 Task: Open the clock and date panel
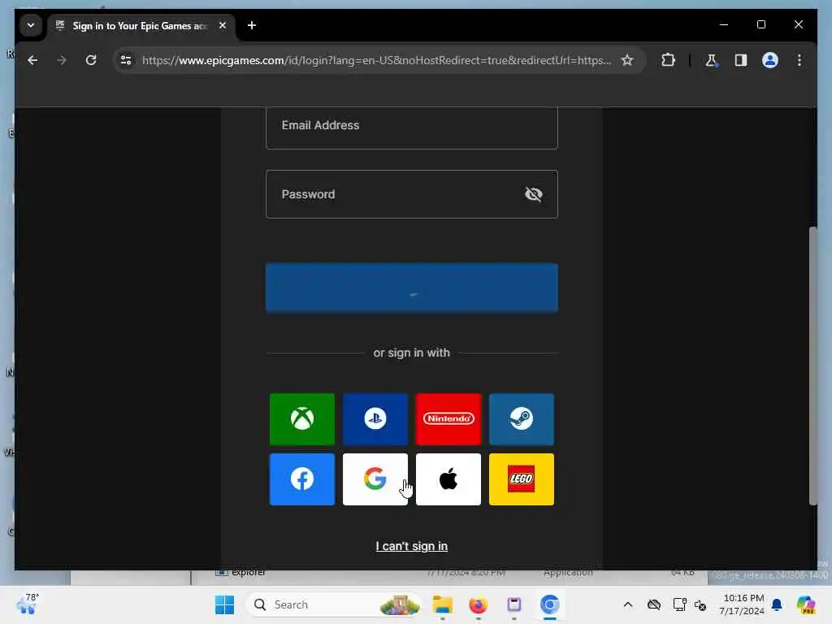(742, 604)
